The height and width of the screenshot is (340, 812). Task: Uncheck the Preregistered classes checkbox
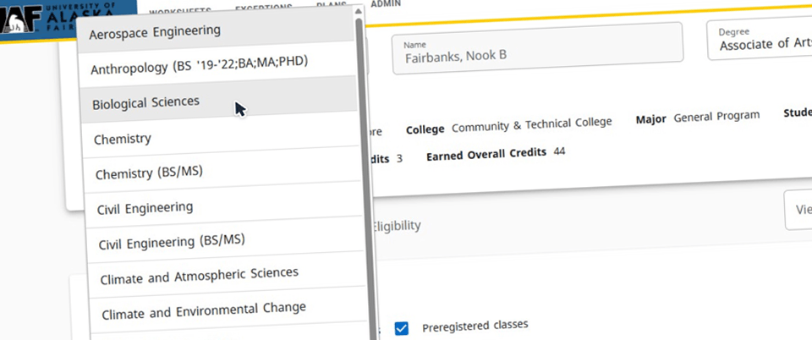click(402, 328)
